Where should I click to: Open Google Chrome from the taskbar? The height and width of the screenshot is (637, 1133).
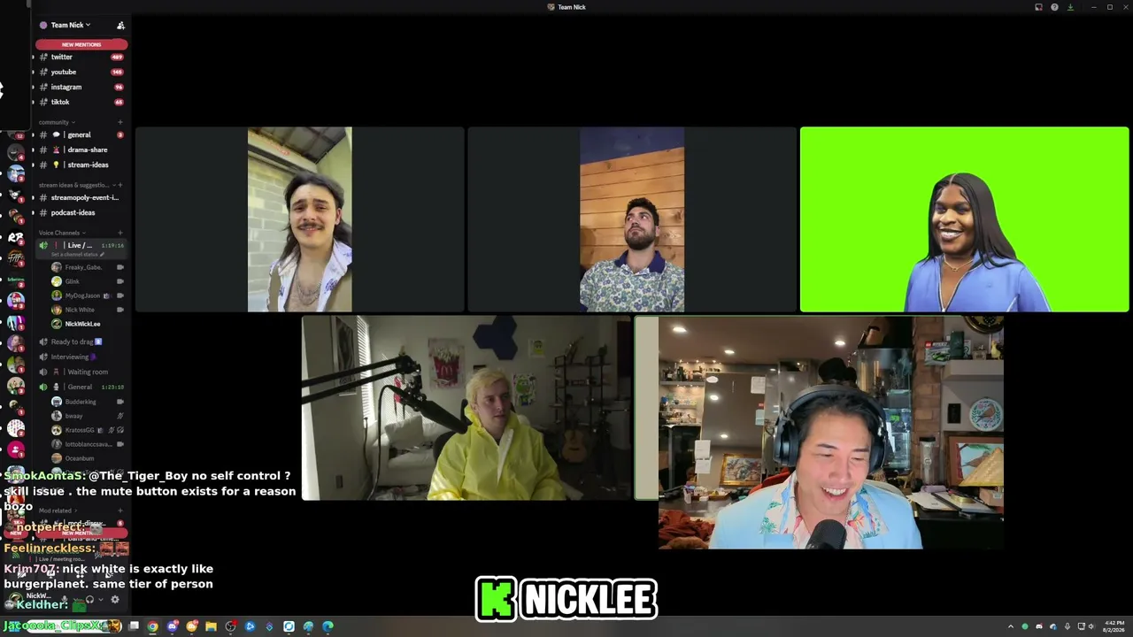pyautogui.click(x=153, y=626)
